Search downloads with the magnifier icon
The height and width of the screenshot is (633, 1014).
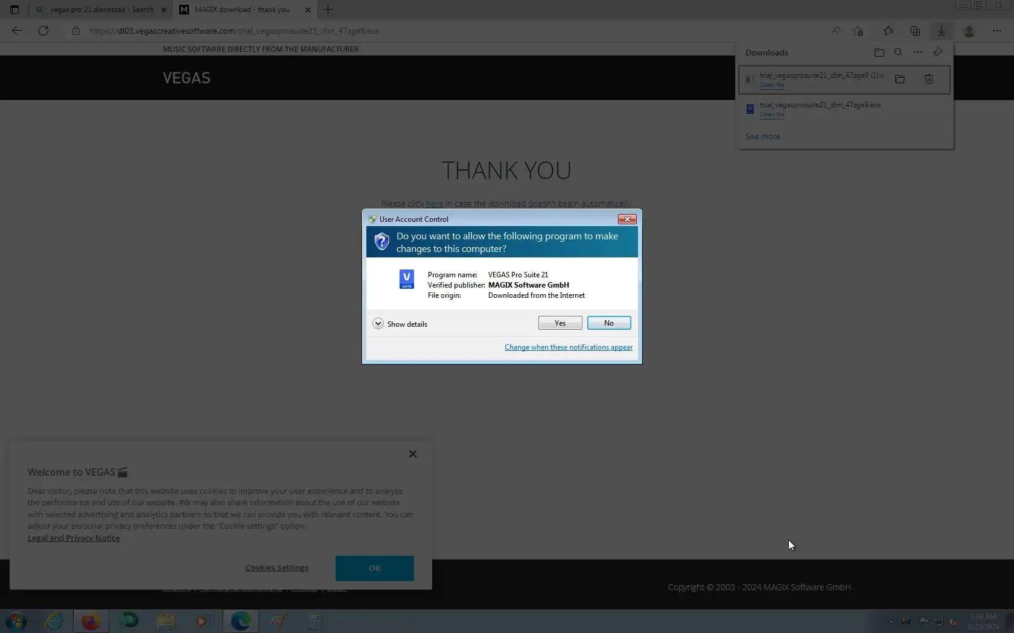(899, 52)
